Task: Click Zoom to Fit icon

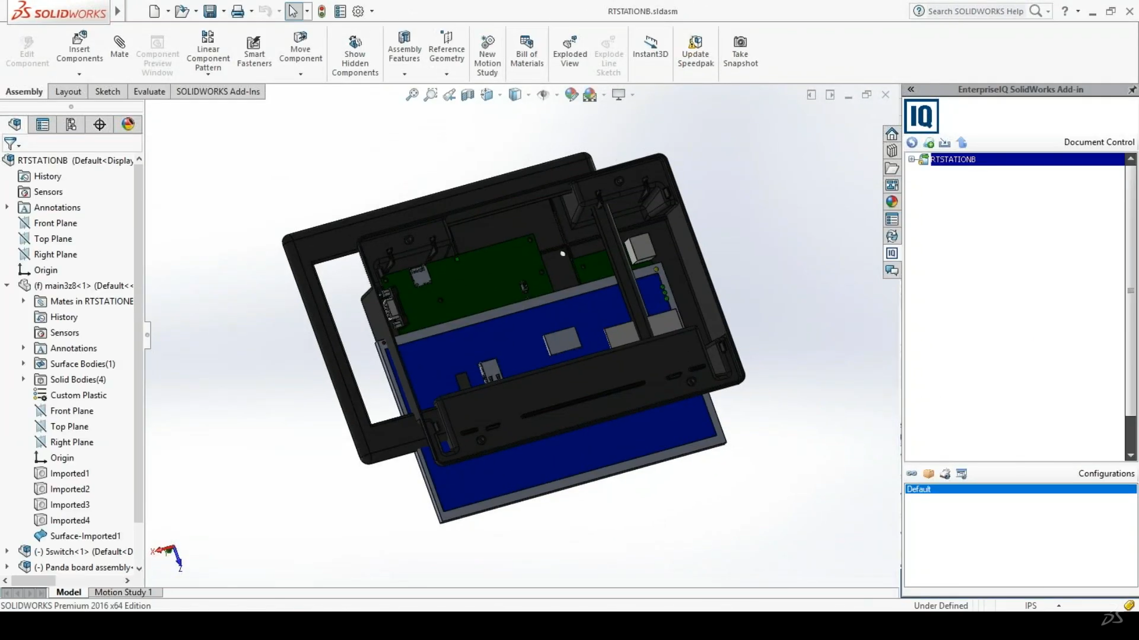Action: pyautogui.click(x=412, y=95)
